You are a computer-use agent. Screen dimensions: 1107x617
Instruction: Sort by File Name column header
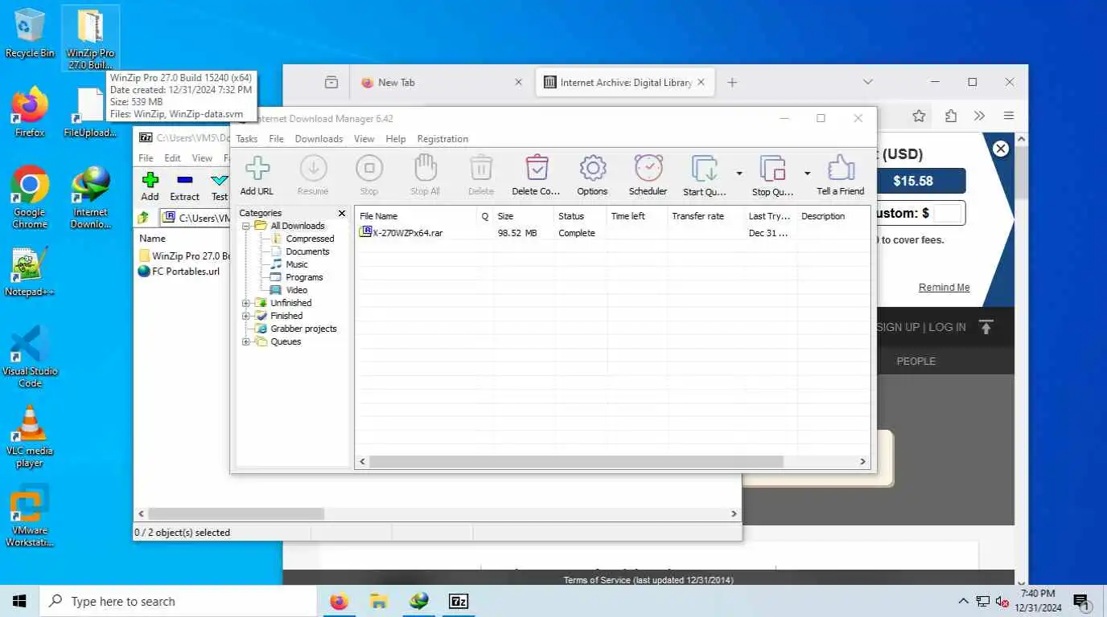(x=416, y=216)
